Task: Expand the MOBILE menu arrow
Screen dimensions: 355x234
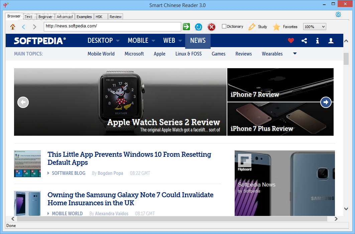Action: point(153,41)
